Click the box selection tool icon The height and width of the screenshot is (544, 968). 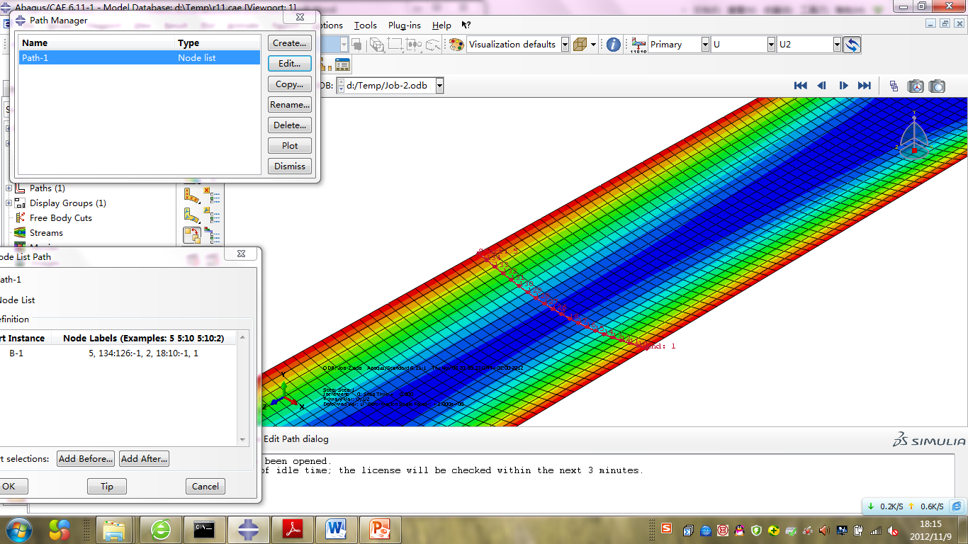pyautogui.click(x=395, y=45)
